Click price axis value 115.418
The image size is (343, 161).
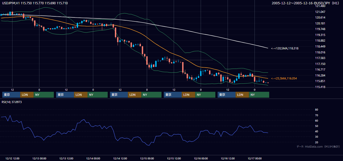click(320, 87)
